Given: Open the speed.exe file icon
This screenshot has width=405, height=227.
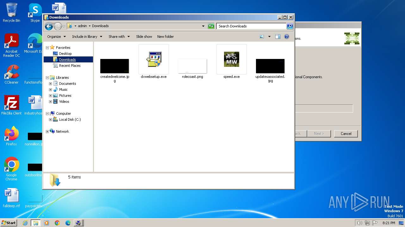Looking at the screenshot, I should point(232,59).
